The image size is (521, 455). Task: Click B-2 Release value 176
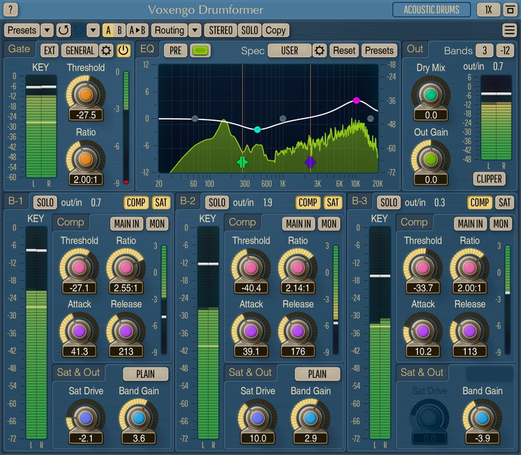[x=297, y=351]
